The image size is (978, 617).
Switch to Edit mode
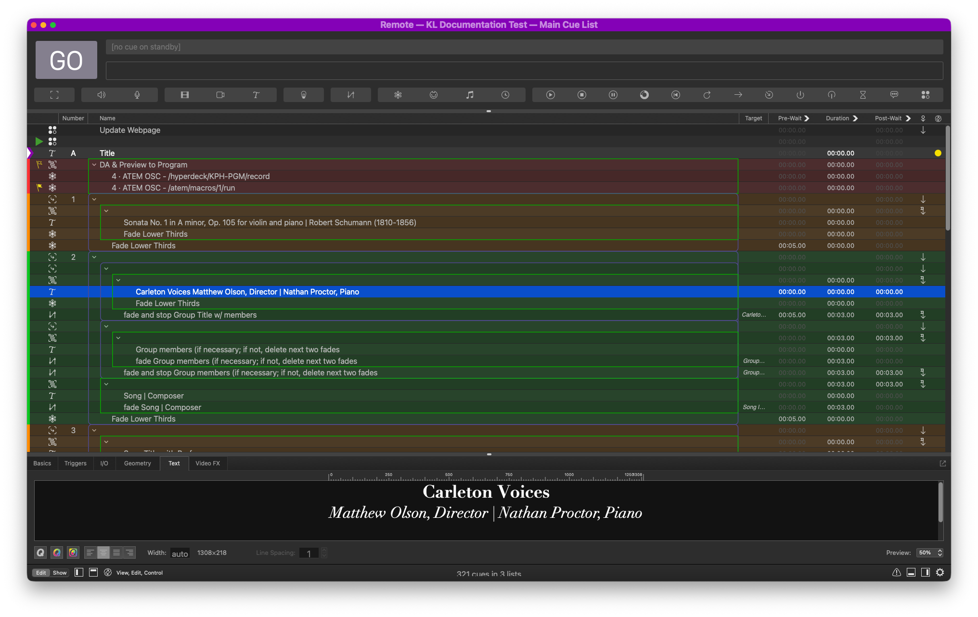41,573
